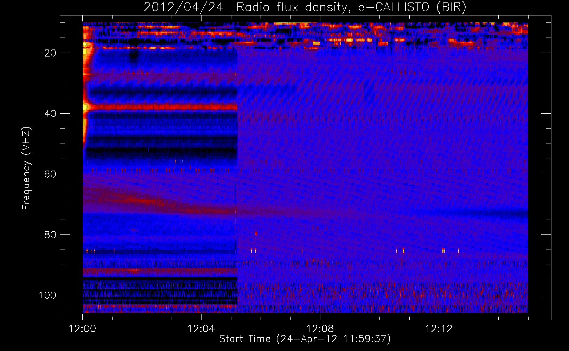Screen dimensions: 569x351
Task: Click the '40' frequency tick label
Action: tap(50, 114)
